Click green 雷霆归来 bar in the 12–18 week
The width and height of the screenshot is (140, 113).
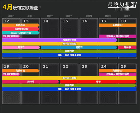click(69, 51)
